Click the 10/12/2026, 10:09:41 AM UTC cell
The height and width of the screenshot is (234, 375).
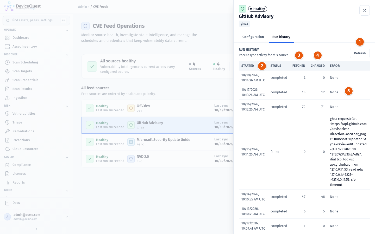(253, 226)
